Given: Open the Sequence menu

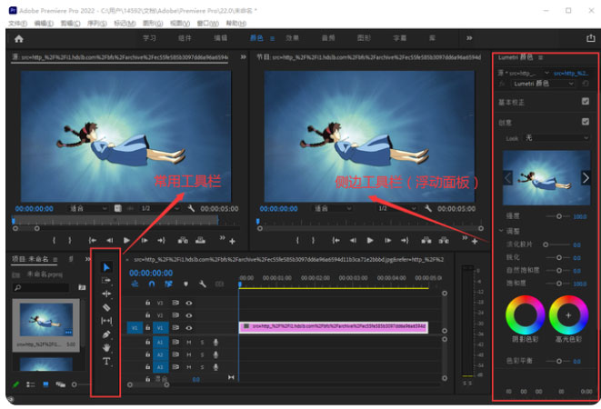Looking at the screenshot, I should [x=97, y=24].
